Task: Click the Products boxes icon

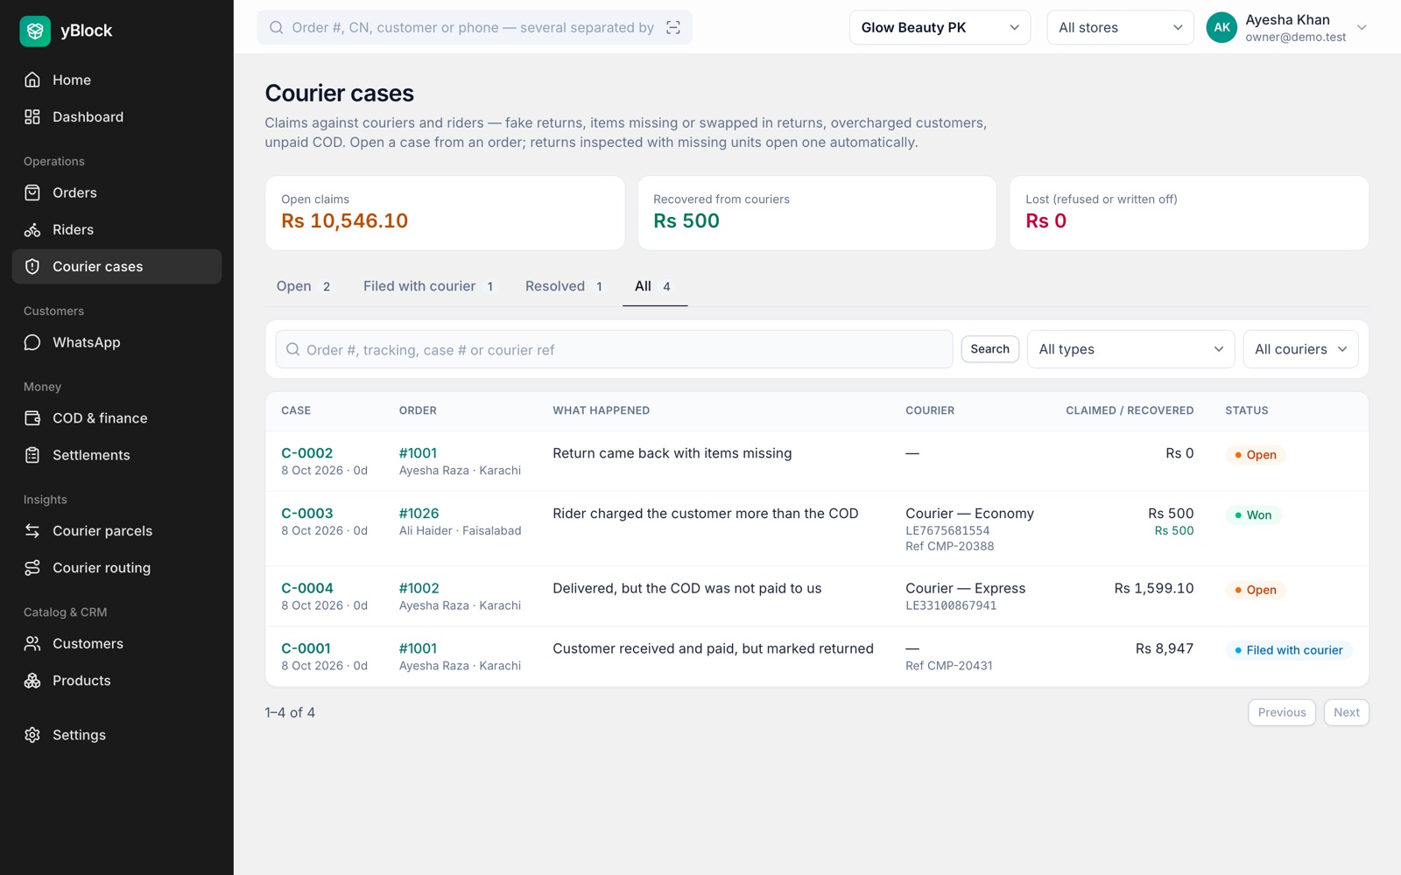Action: click(32, 680)
